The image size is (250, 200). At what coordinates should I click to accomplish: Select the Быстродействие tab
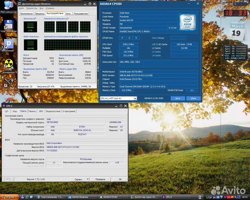55,13
